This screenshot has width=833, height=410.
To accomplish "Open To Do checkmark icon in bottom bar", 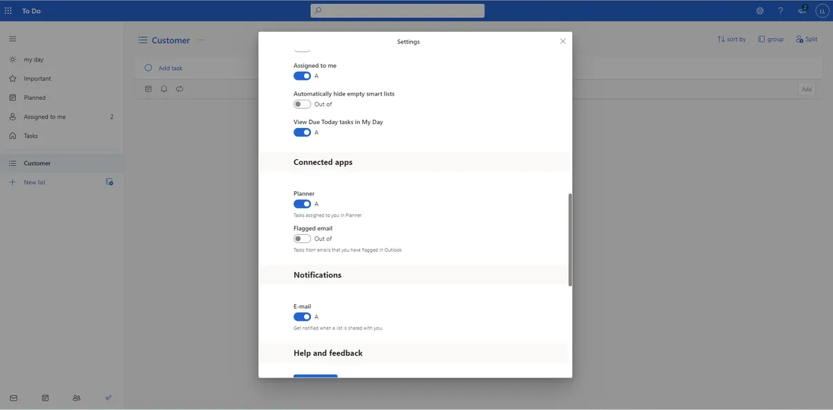I will click(x=108, y=398).
